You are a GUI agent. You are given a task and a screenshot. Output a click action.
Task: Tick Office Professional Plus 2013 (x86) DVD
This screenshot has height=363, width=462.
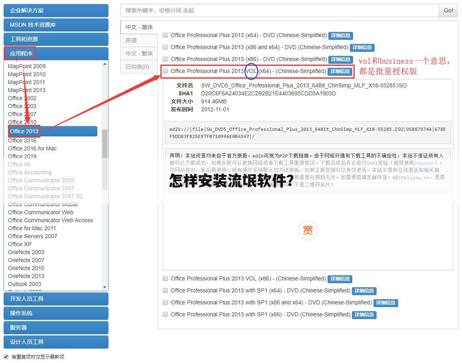click(165, 59)
